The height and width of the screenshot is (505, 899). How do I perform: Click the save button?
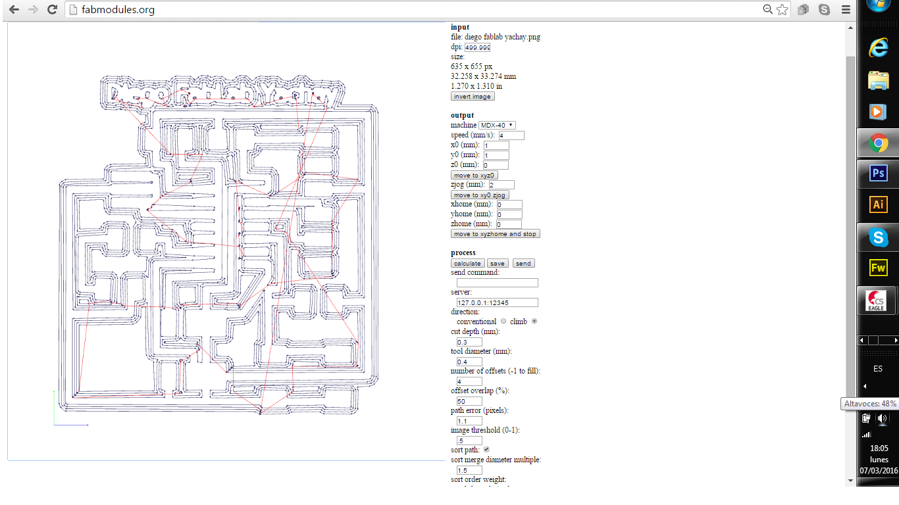[497, 263]
